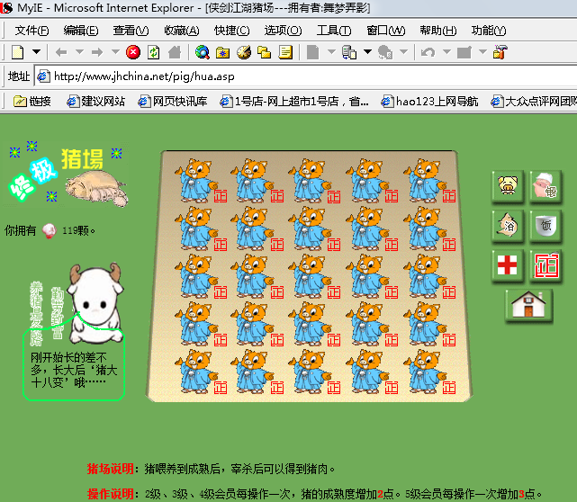
Task: Open the Favorites folder star icon
Action: click(222, 52)
